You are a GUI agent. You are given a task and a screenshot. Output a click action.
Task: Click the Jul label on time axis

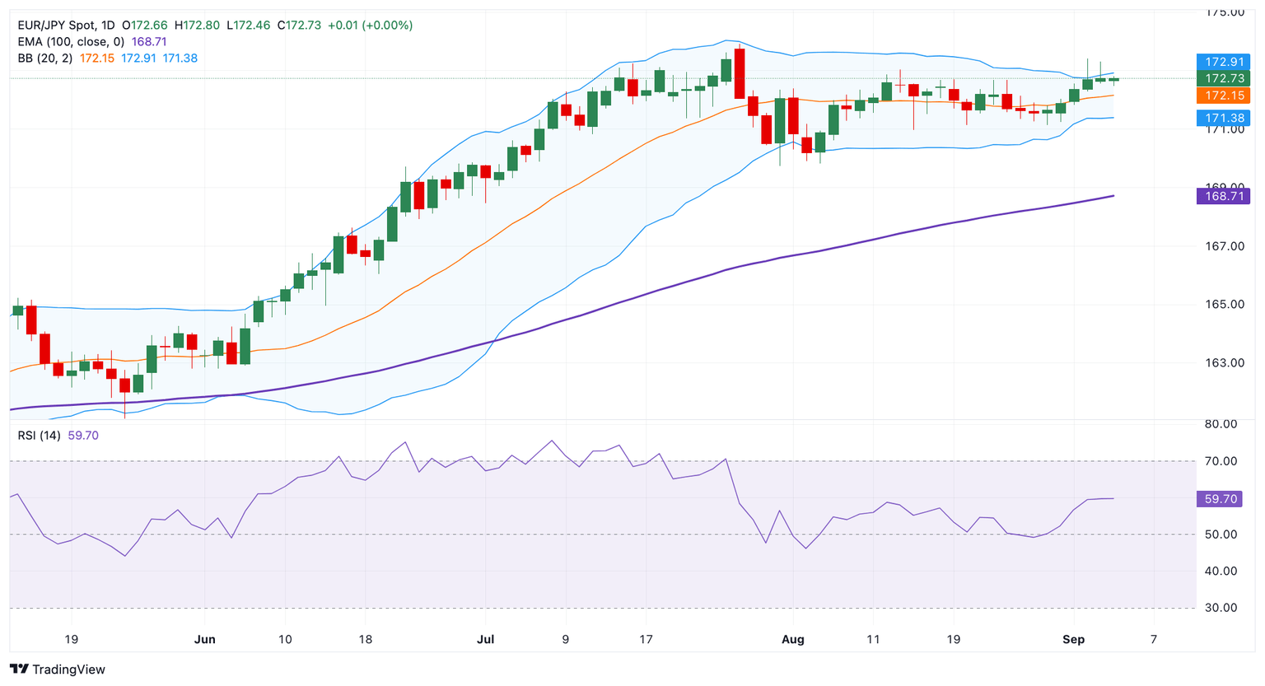click(485, 640)
